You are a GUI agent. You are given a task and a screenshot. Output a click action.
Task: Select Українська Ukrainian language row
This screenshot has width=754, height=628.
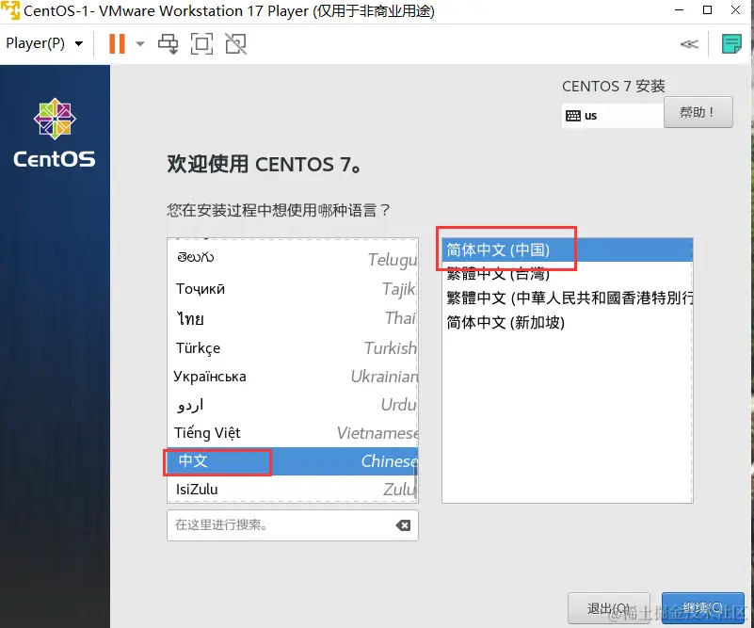293,376
